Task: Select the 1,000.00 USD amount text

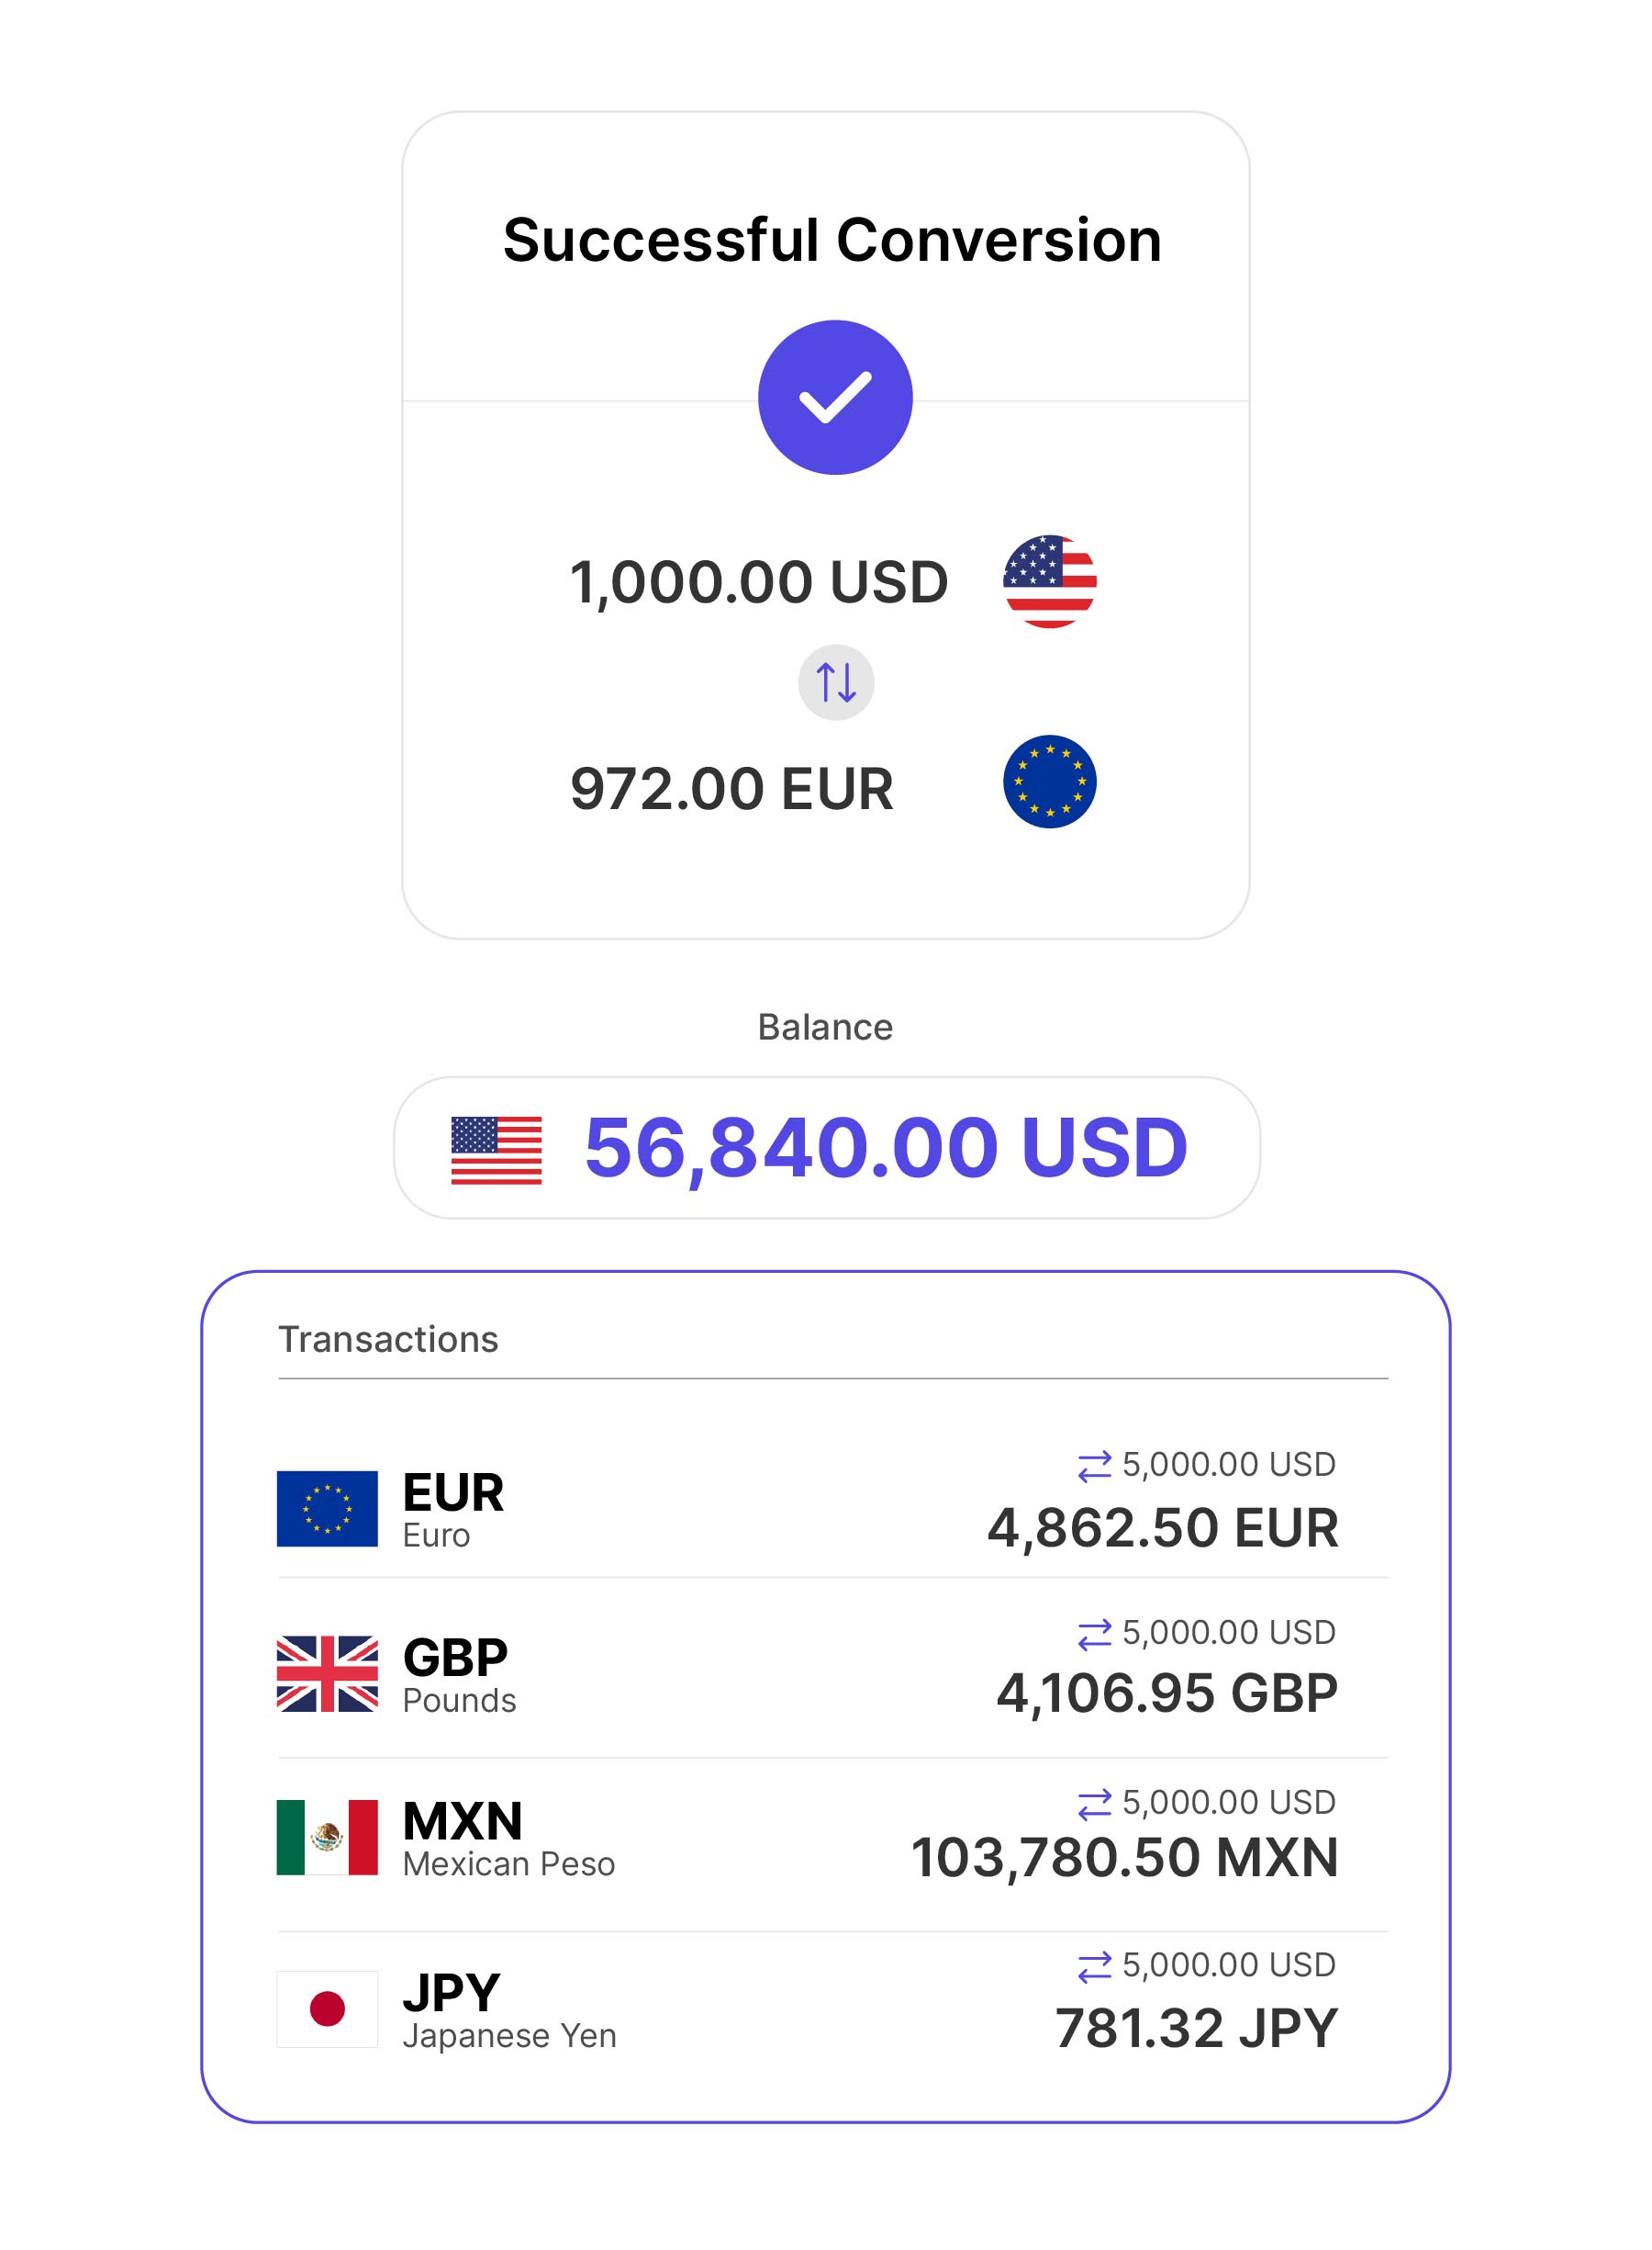Action: coord(758,582)
